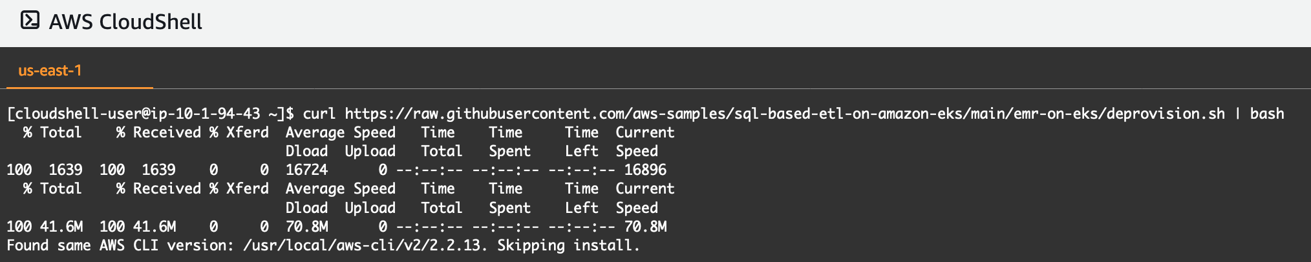Image resolution: width=1311 pixels, height=262 pixels.
Task: Click the AWS CloudShell terminal icon
Action: [30, 21]
